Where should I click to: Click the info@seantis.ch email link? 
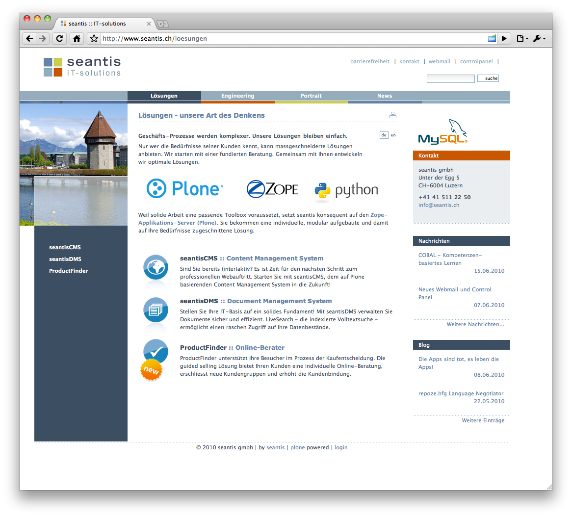pyautogui.click(x=439, y=205)
